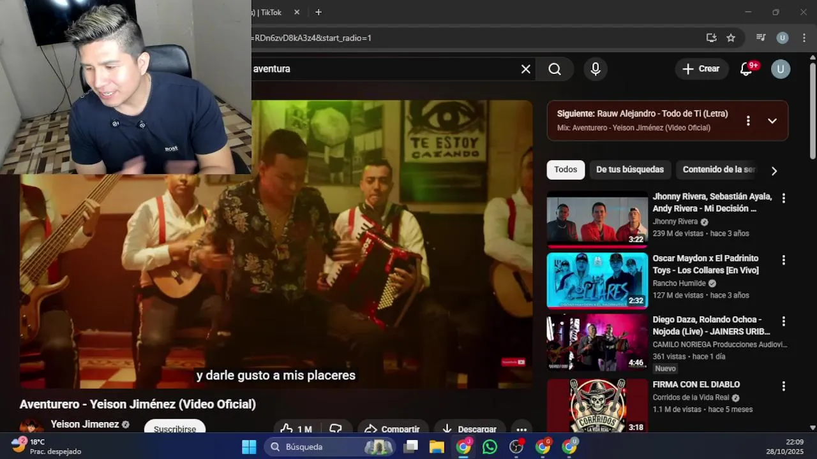817x459 pixels.
Task: Open YouTube notifications bell
Action: tap(746, 69)
